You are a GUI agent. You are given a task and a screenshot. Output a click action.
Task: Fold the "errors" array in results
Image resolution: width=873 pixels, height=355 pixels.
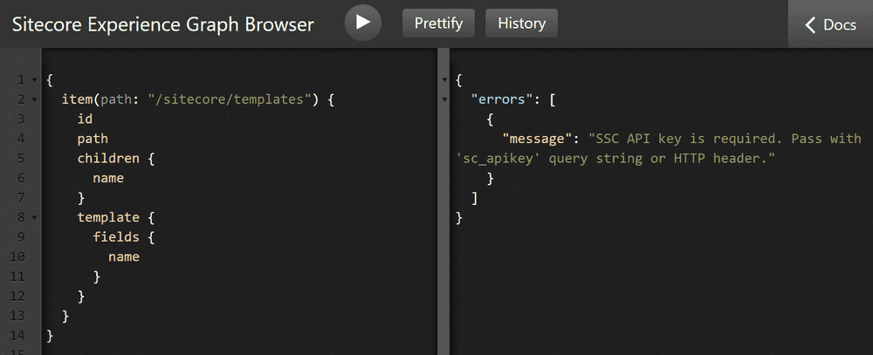(444, 99)
